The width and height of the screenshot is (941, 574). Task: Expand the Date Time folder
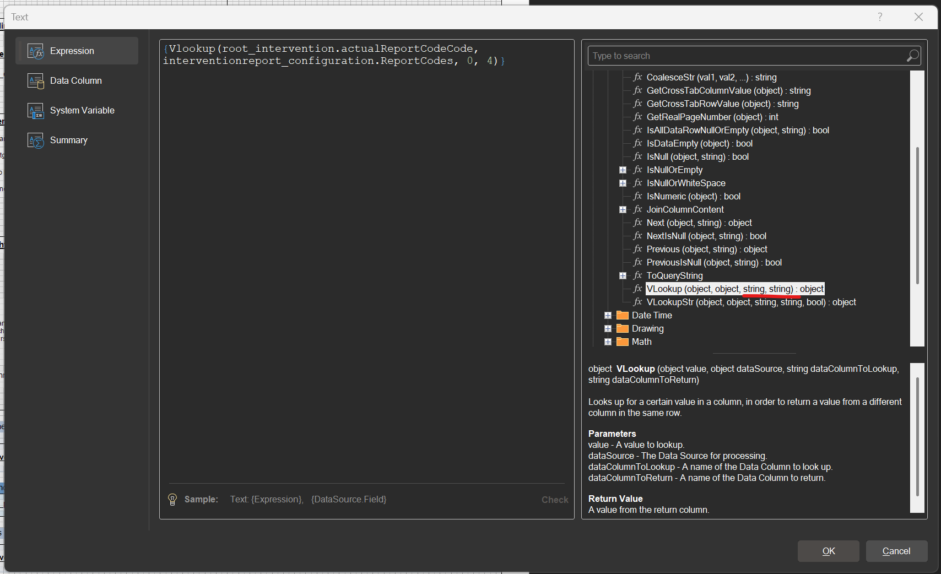tap(608, 315)
